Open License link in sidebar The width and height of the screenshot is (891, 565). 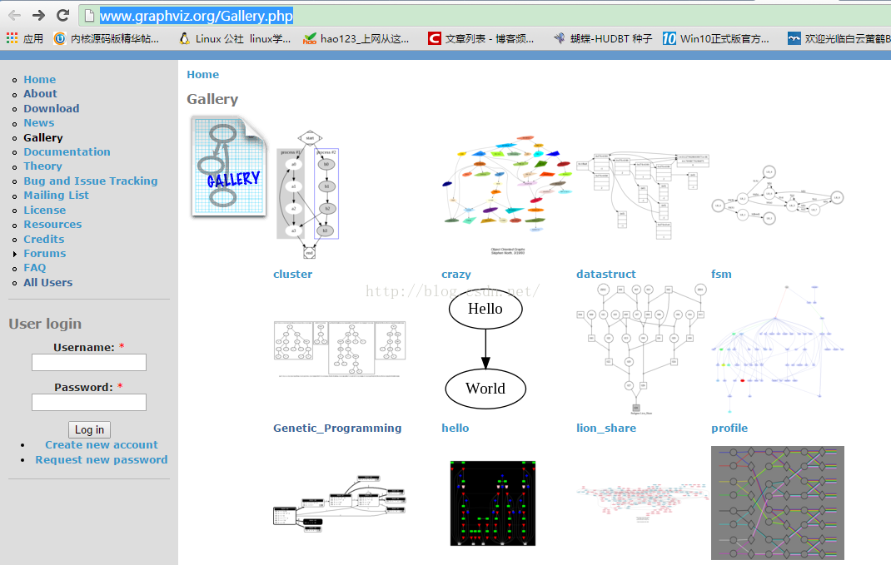44,210
